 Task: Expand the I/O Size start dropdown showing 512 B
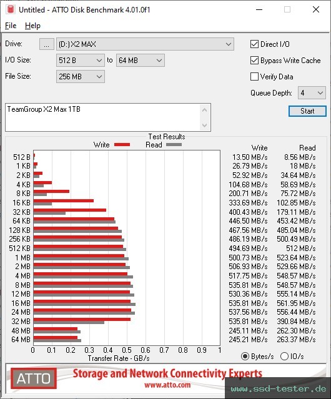click(81, 61)
